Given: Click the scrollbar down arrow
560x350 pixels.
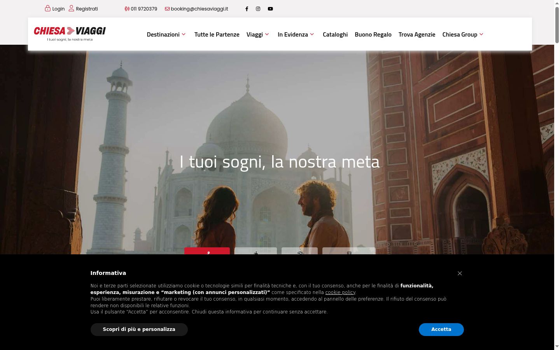Looking at the screenshot, I should pos(557,346).
